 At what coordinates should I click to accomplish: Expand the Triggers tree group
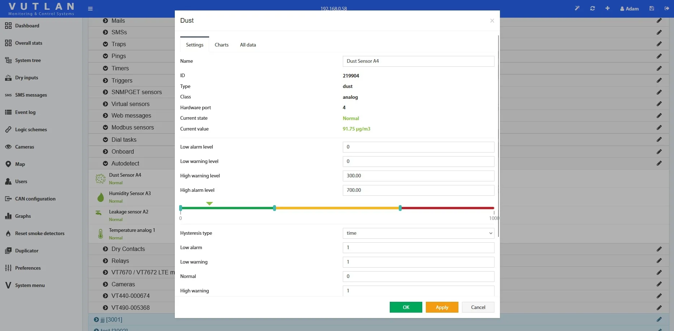105,81
